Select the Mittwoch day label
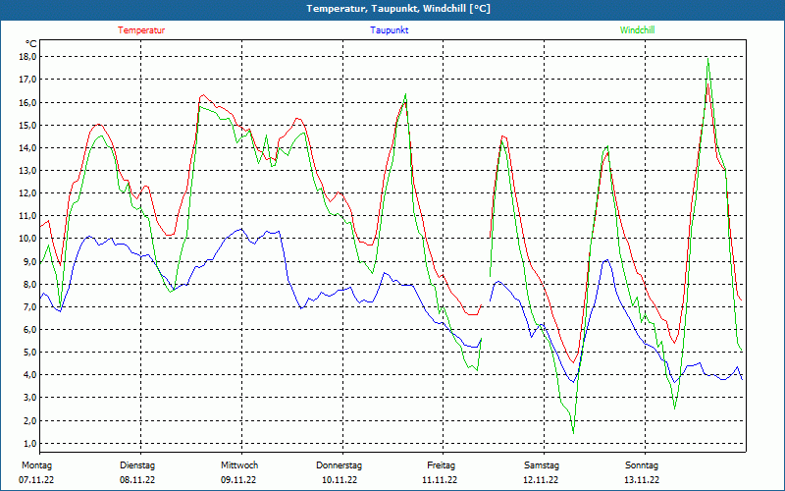785x491 pixels. coord(239,464)
